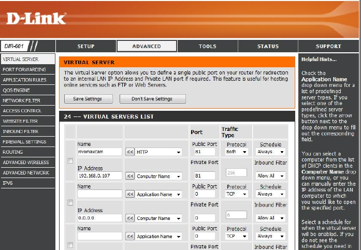Open Inbound Filter page
361x250 pixels.
[27, 131]
